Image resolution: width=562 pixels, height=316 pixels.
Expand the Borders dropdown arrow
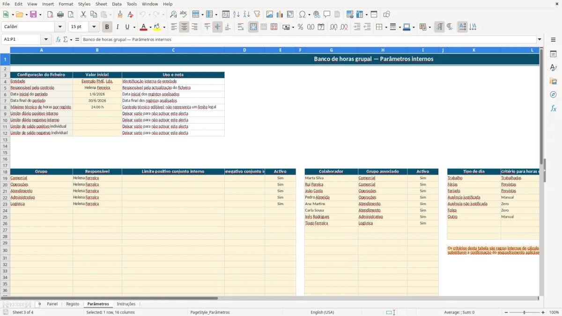pyautogui.click(x=385, y=27)
